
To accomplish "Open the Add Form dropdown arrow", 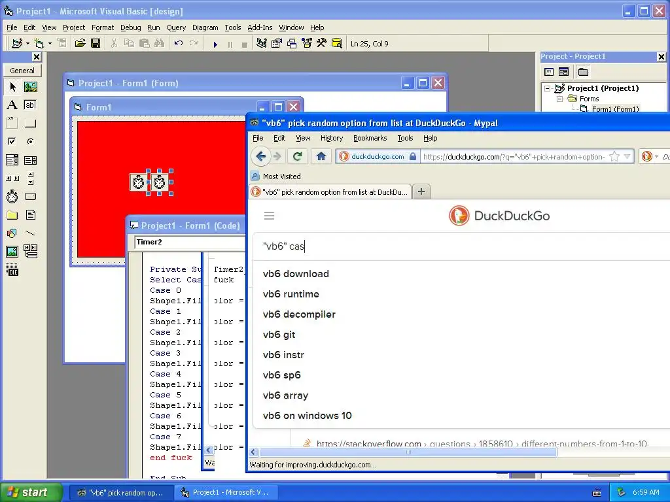I will coord(50,43).
